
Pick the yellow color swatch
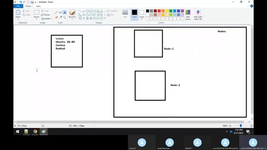pyautogui.click(x=167, y=11)
